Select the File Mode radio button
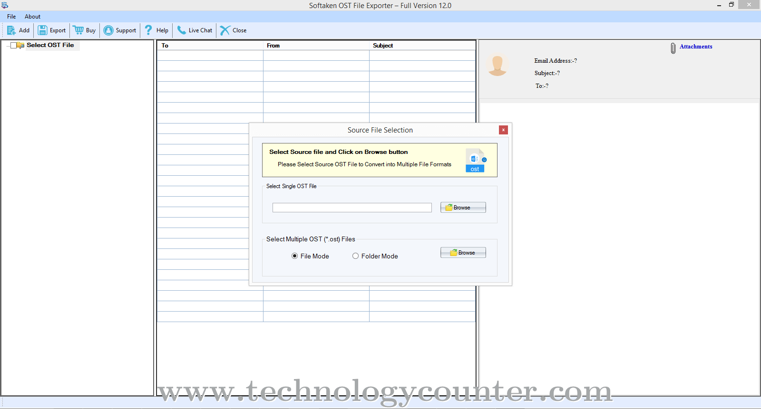 coord(295,256)
